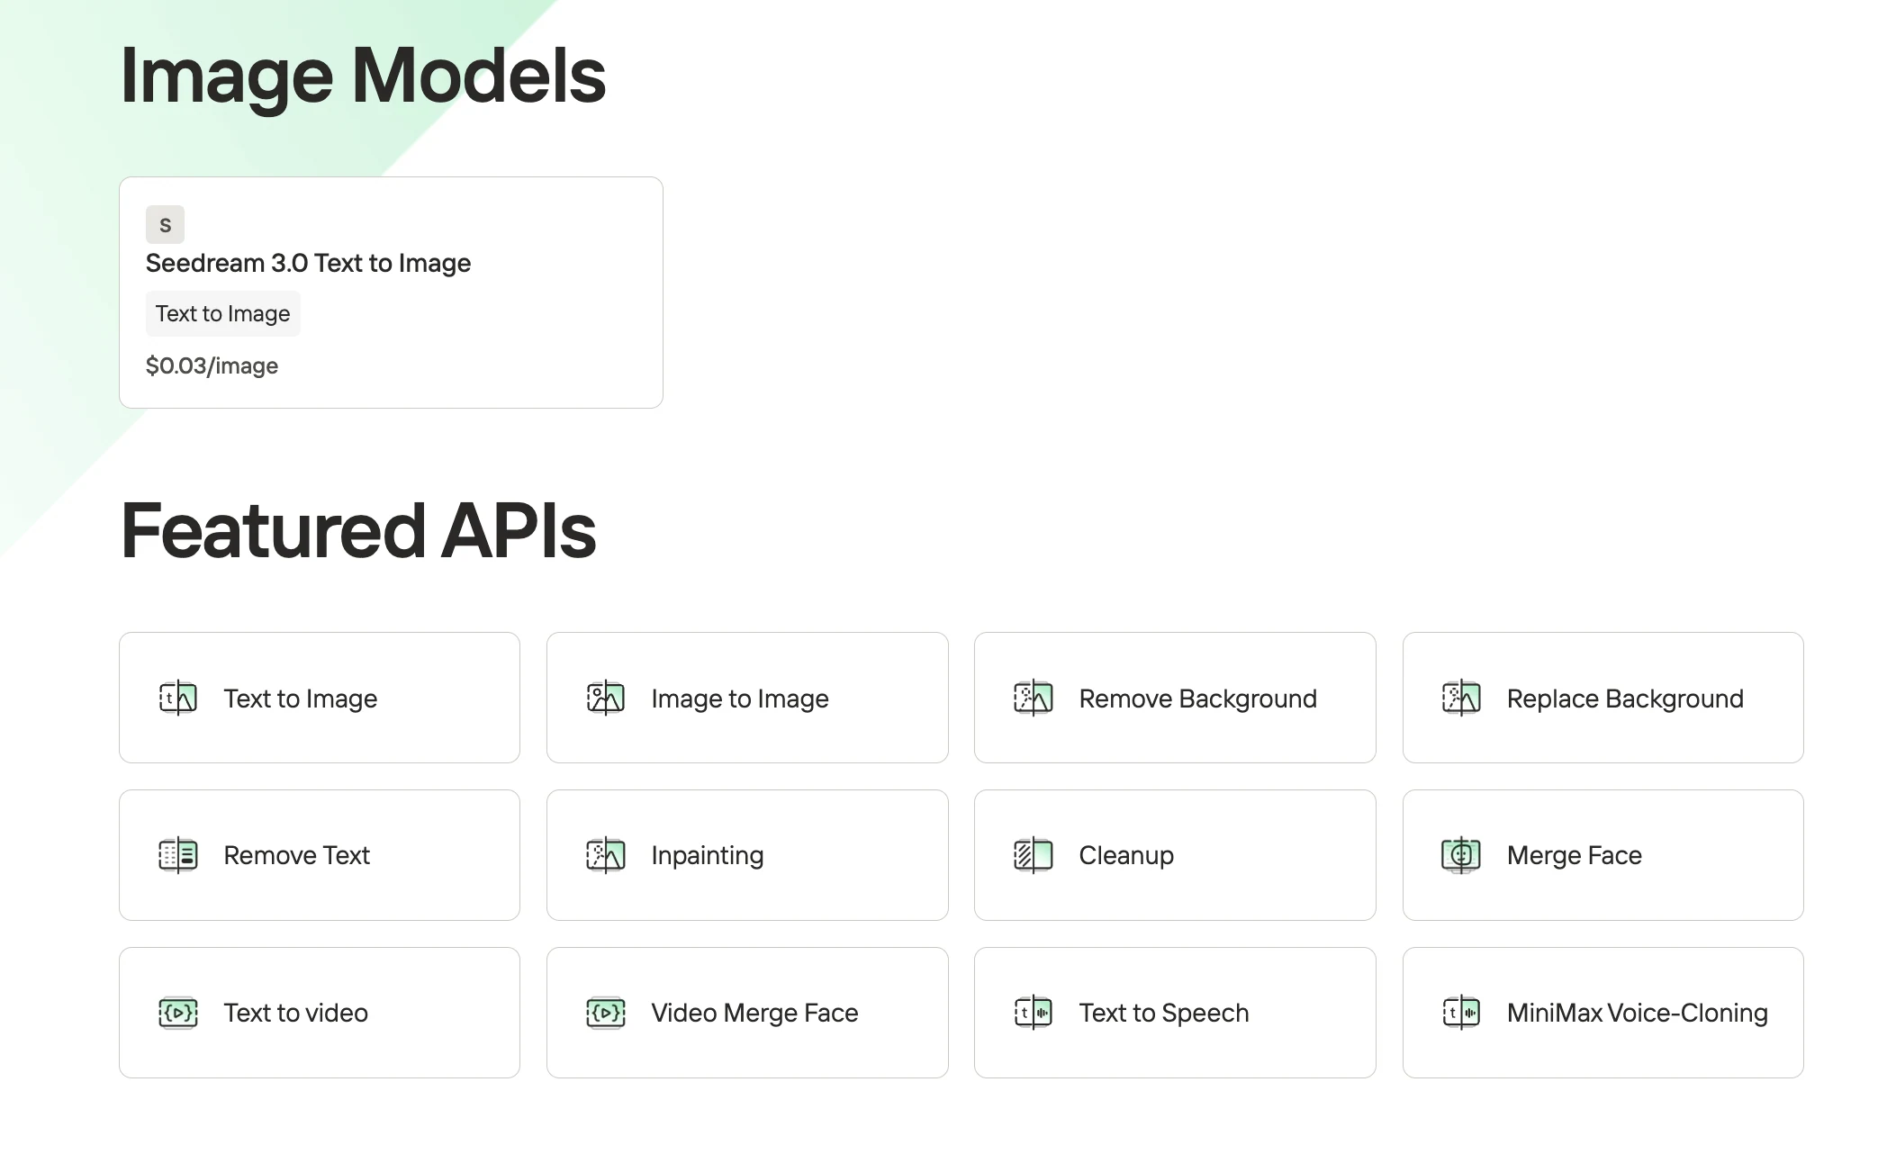Screen dimensions: 1896x1163
Task: Open the Merge Face API card
Action: 1603,855
